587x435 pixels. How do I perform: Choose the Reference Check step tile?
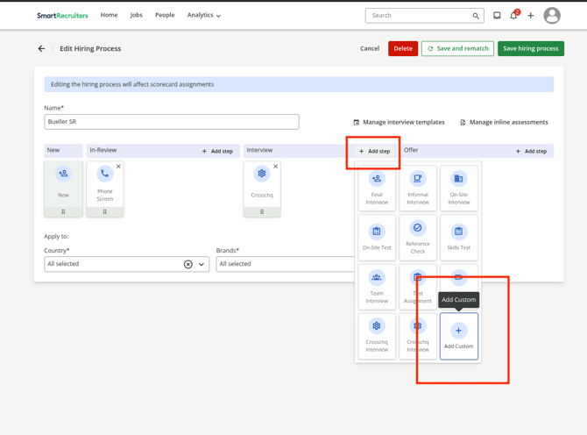[418, 235]
